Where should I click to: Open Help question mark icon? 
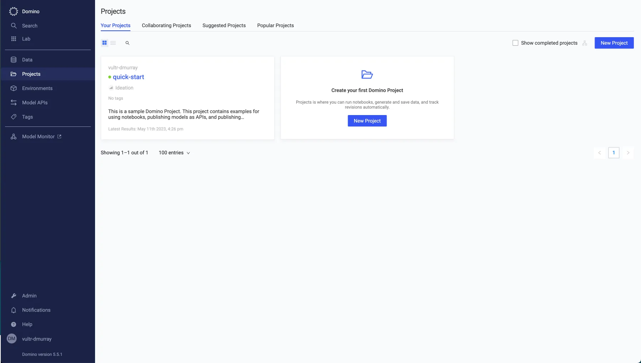click(14, 324)
